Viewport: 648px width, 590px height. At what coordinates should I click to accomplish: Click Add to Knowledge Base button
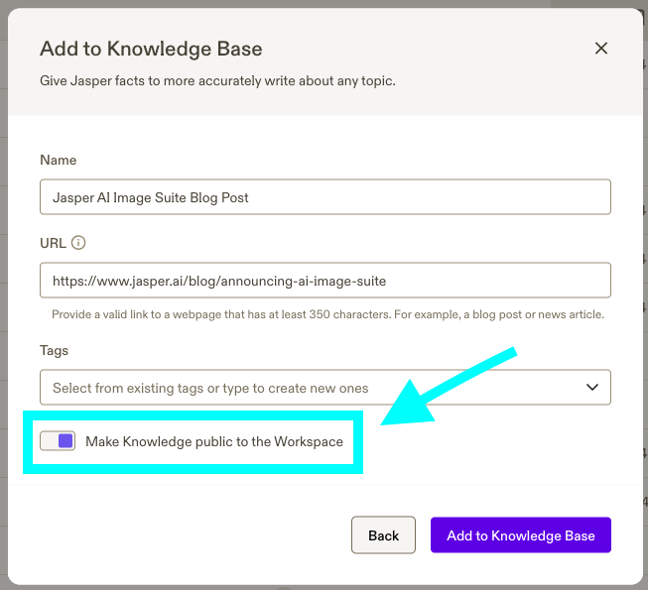coord(521,535)
